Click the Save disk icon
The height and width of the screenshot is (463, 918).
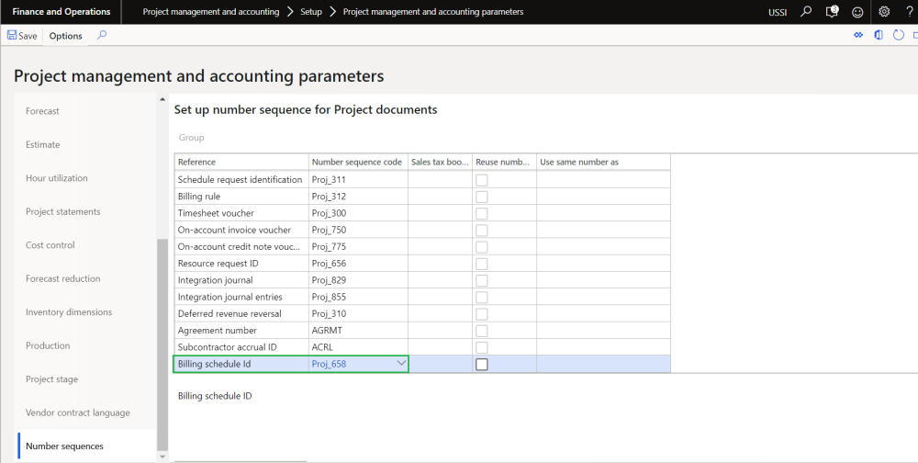12,36
